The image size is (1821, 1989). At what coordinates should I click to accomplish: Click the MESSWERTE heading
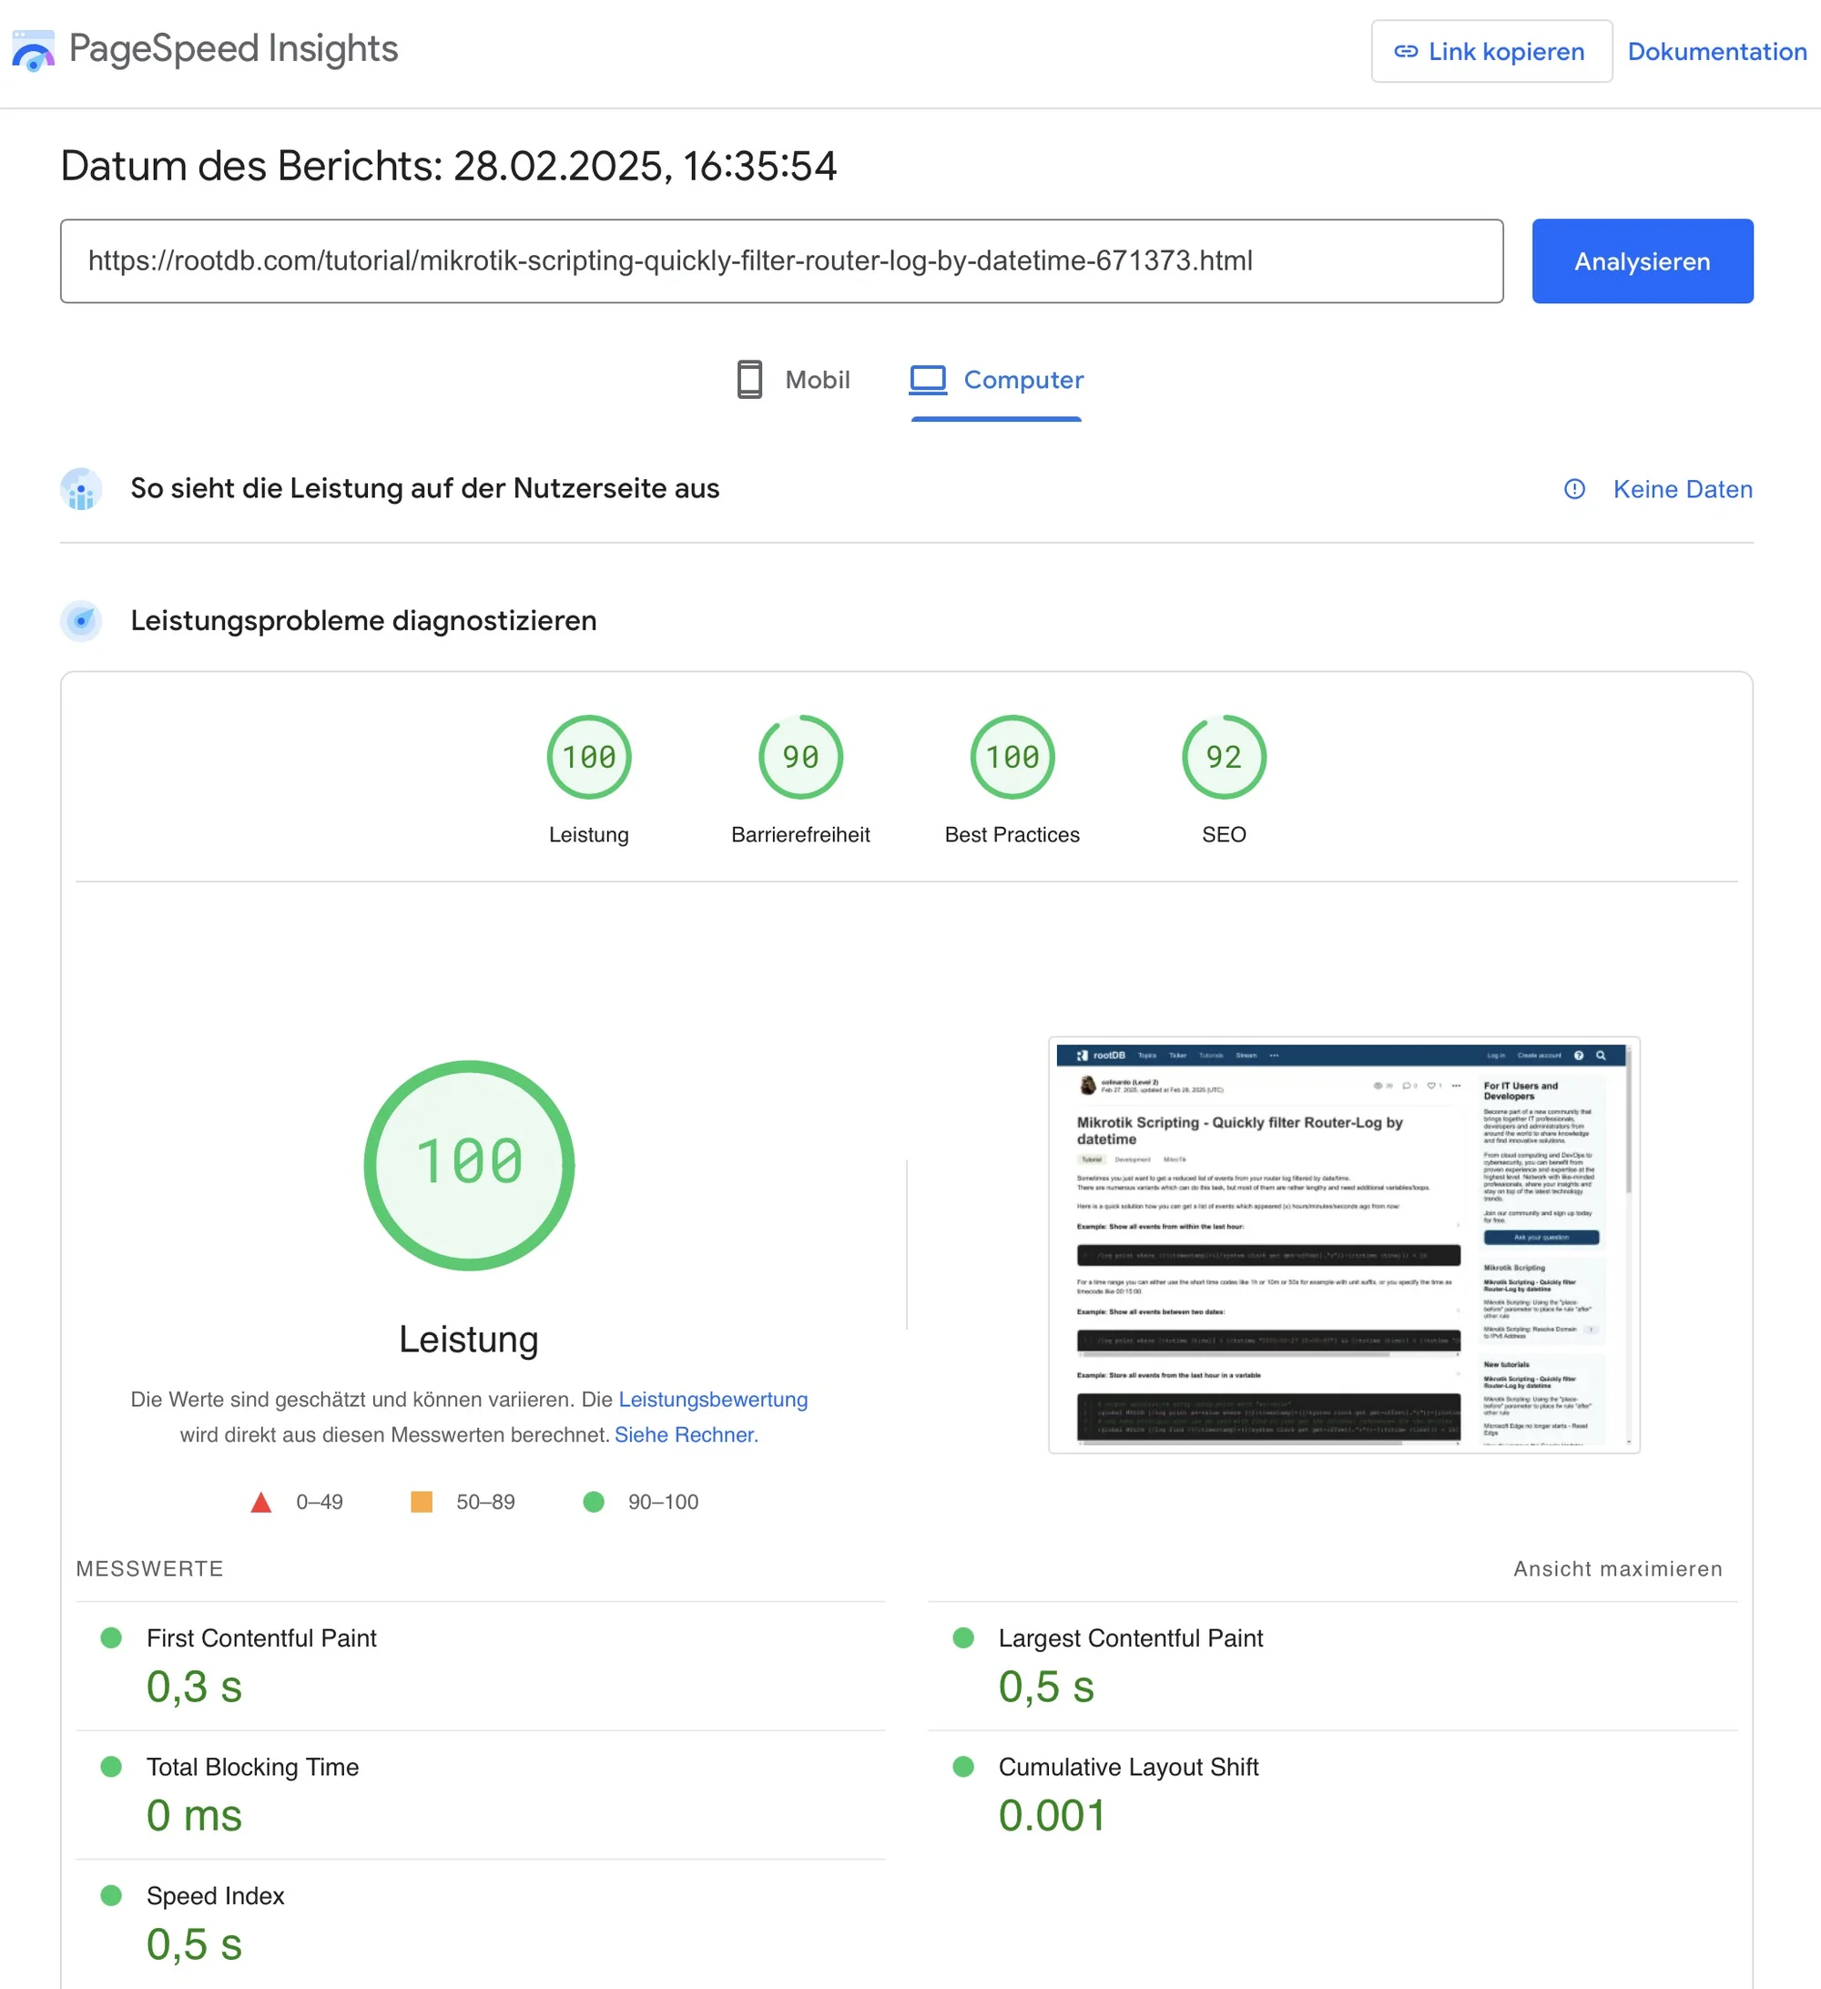(150, 1568)
